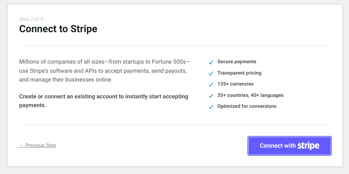This screenshot has width=349, height=174.
Task: Click the Connect with Stripe button
Action: point(290,146)
